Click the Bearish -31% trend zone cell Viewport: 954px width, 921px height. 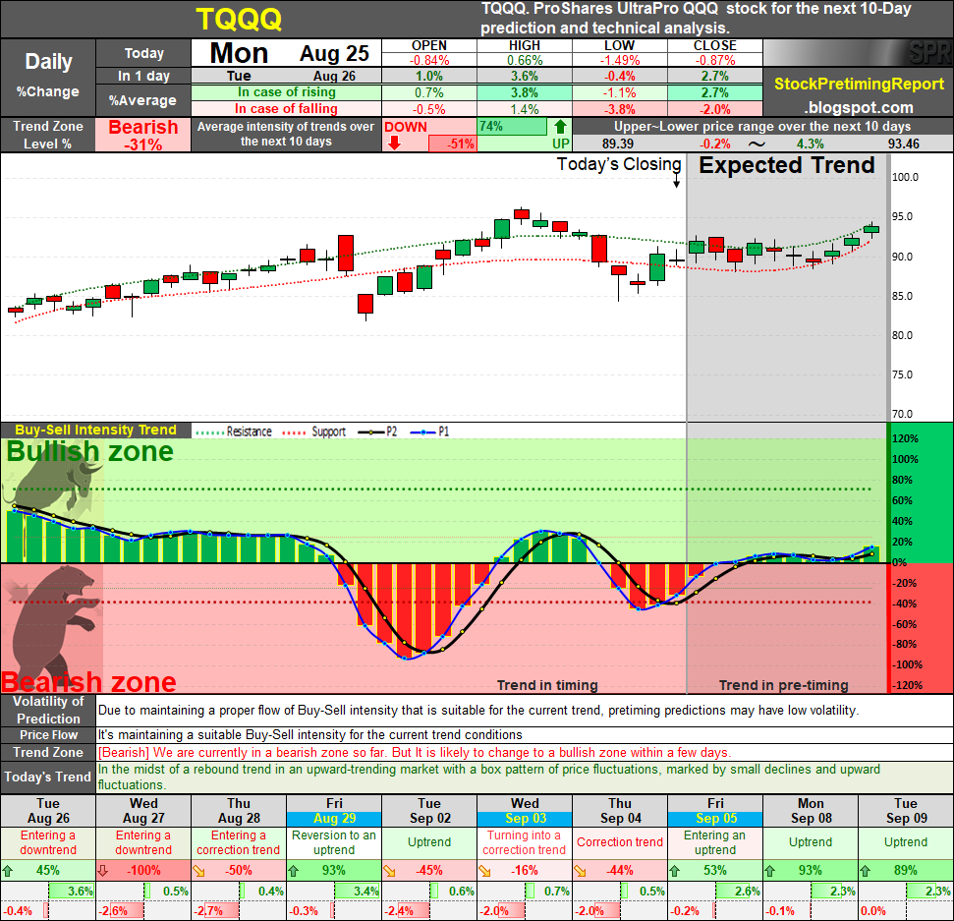[x=143, y=135]
